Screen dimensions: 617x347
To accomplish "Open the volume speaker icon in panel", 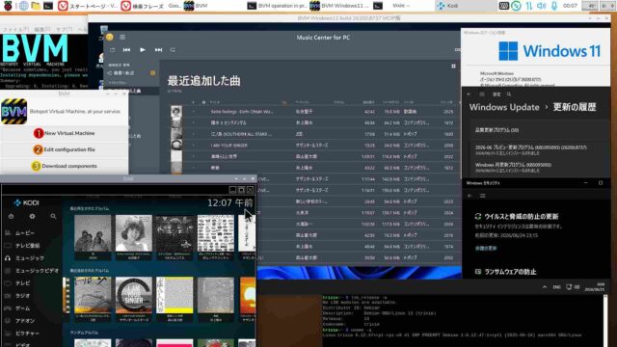I will (542, 6).
